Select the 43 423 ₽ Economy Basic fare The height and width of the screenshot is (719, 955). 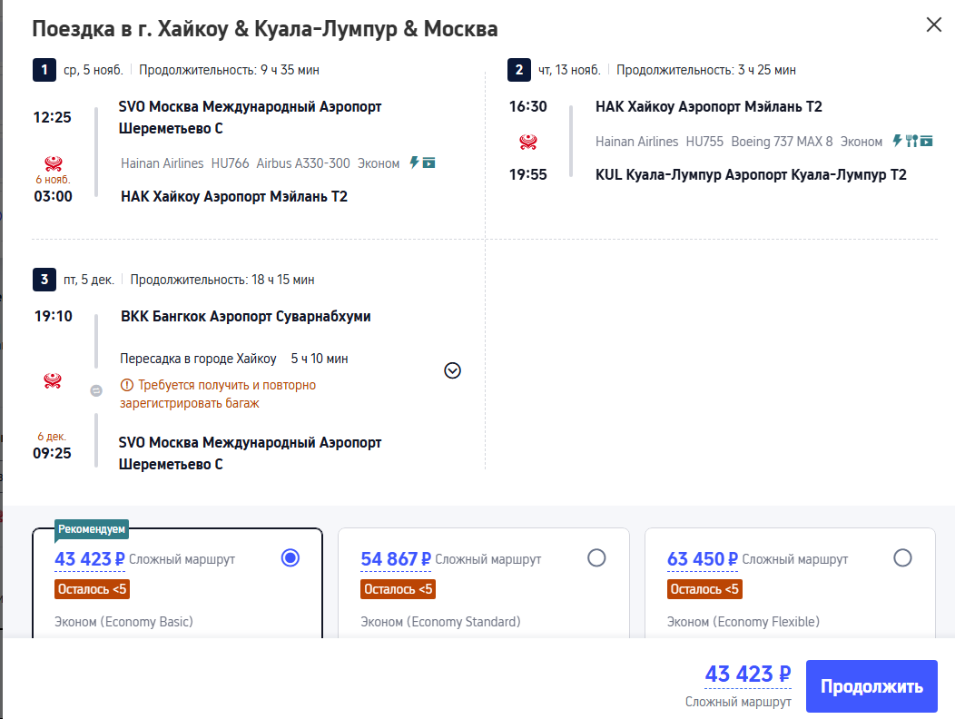point(290,557)
